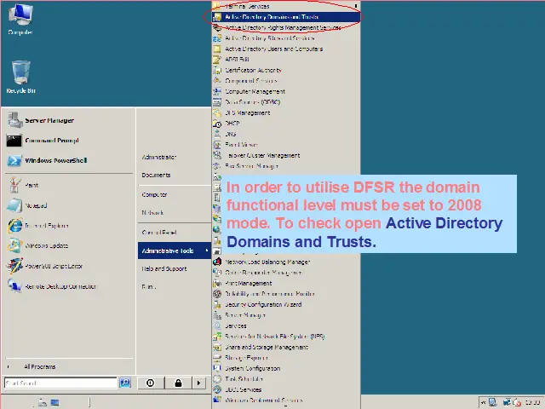Open System Configuration
Viewport: 545px width, 409px height.
[x=286, y=368]
